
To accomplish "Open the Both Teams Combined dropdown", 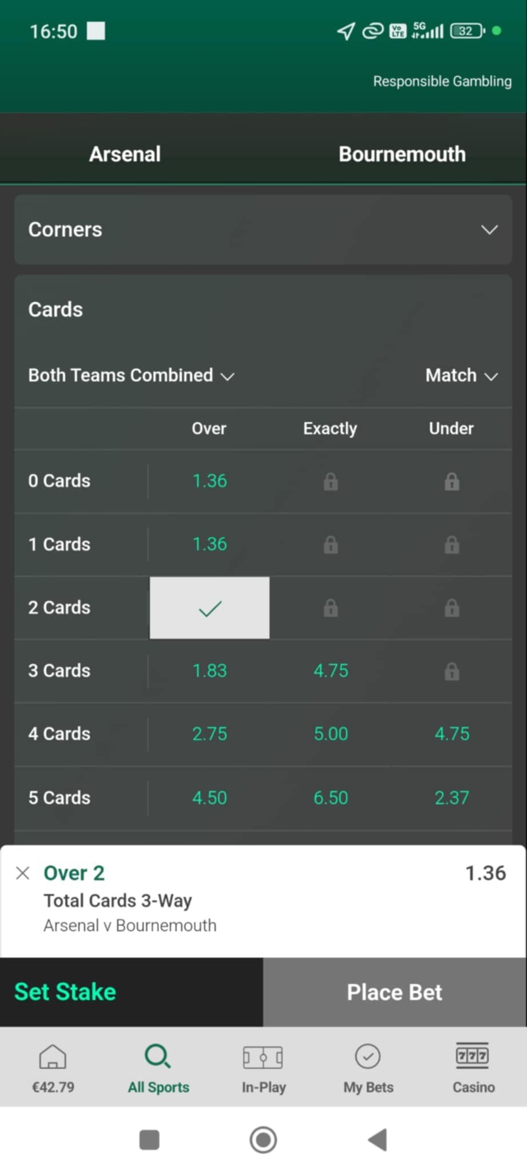I will pyautogui.click(x=132, y=376).
